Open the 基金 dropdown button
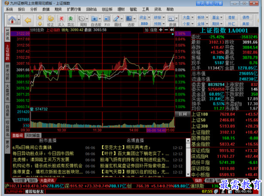The width and height of the screenshot is (264, 196). [x=217, y=17]
